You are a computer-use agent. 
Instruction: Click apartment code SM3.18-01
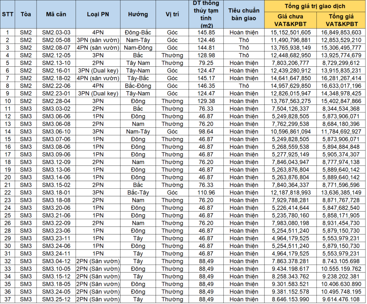click(x=56, y=193)
